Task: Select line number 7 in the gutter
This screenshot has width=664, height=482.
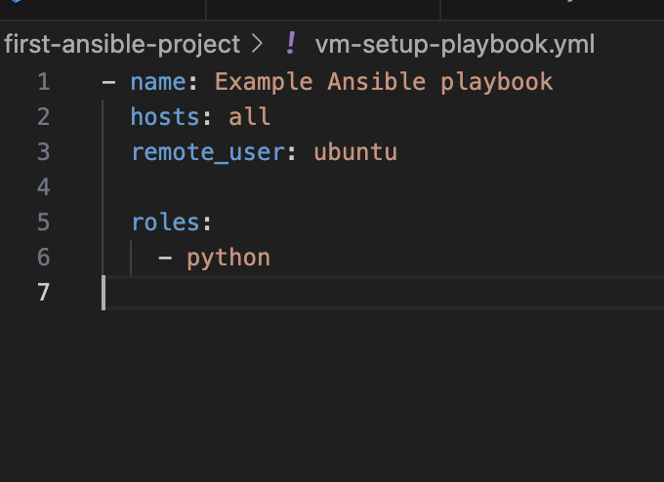Action: (x=44, y=293)
